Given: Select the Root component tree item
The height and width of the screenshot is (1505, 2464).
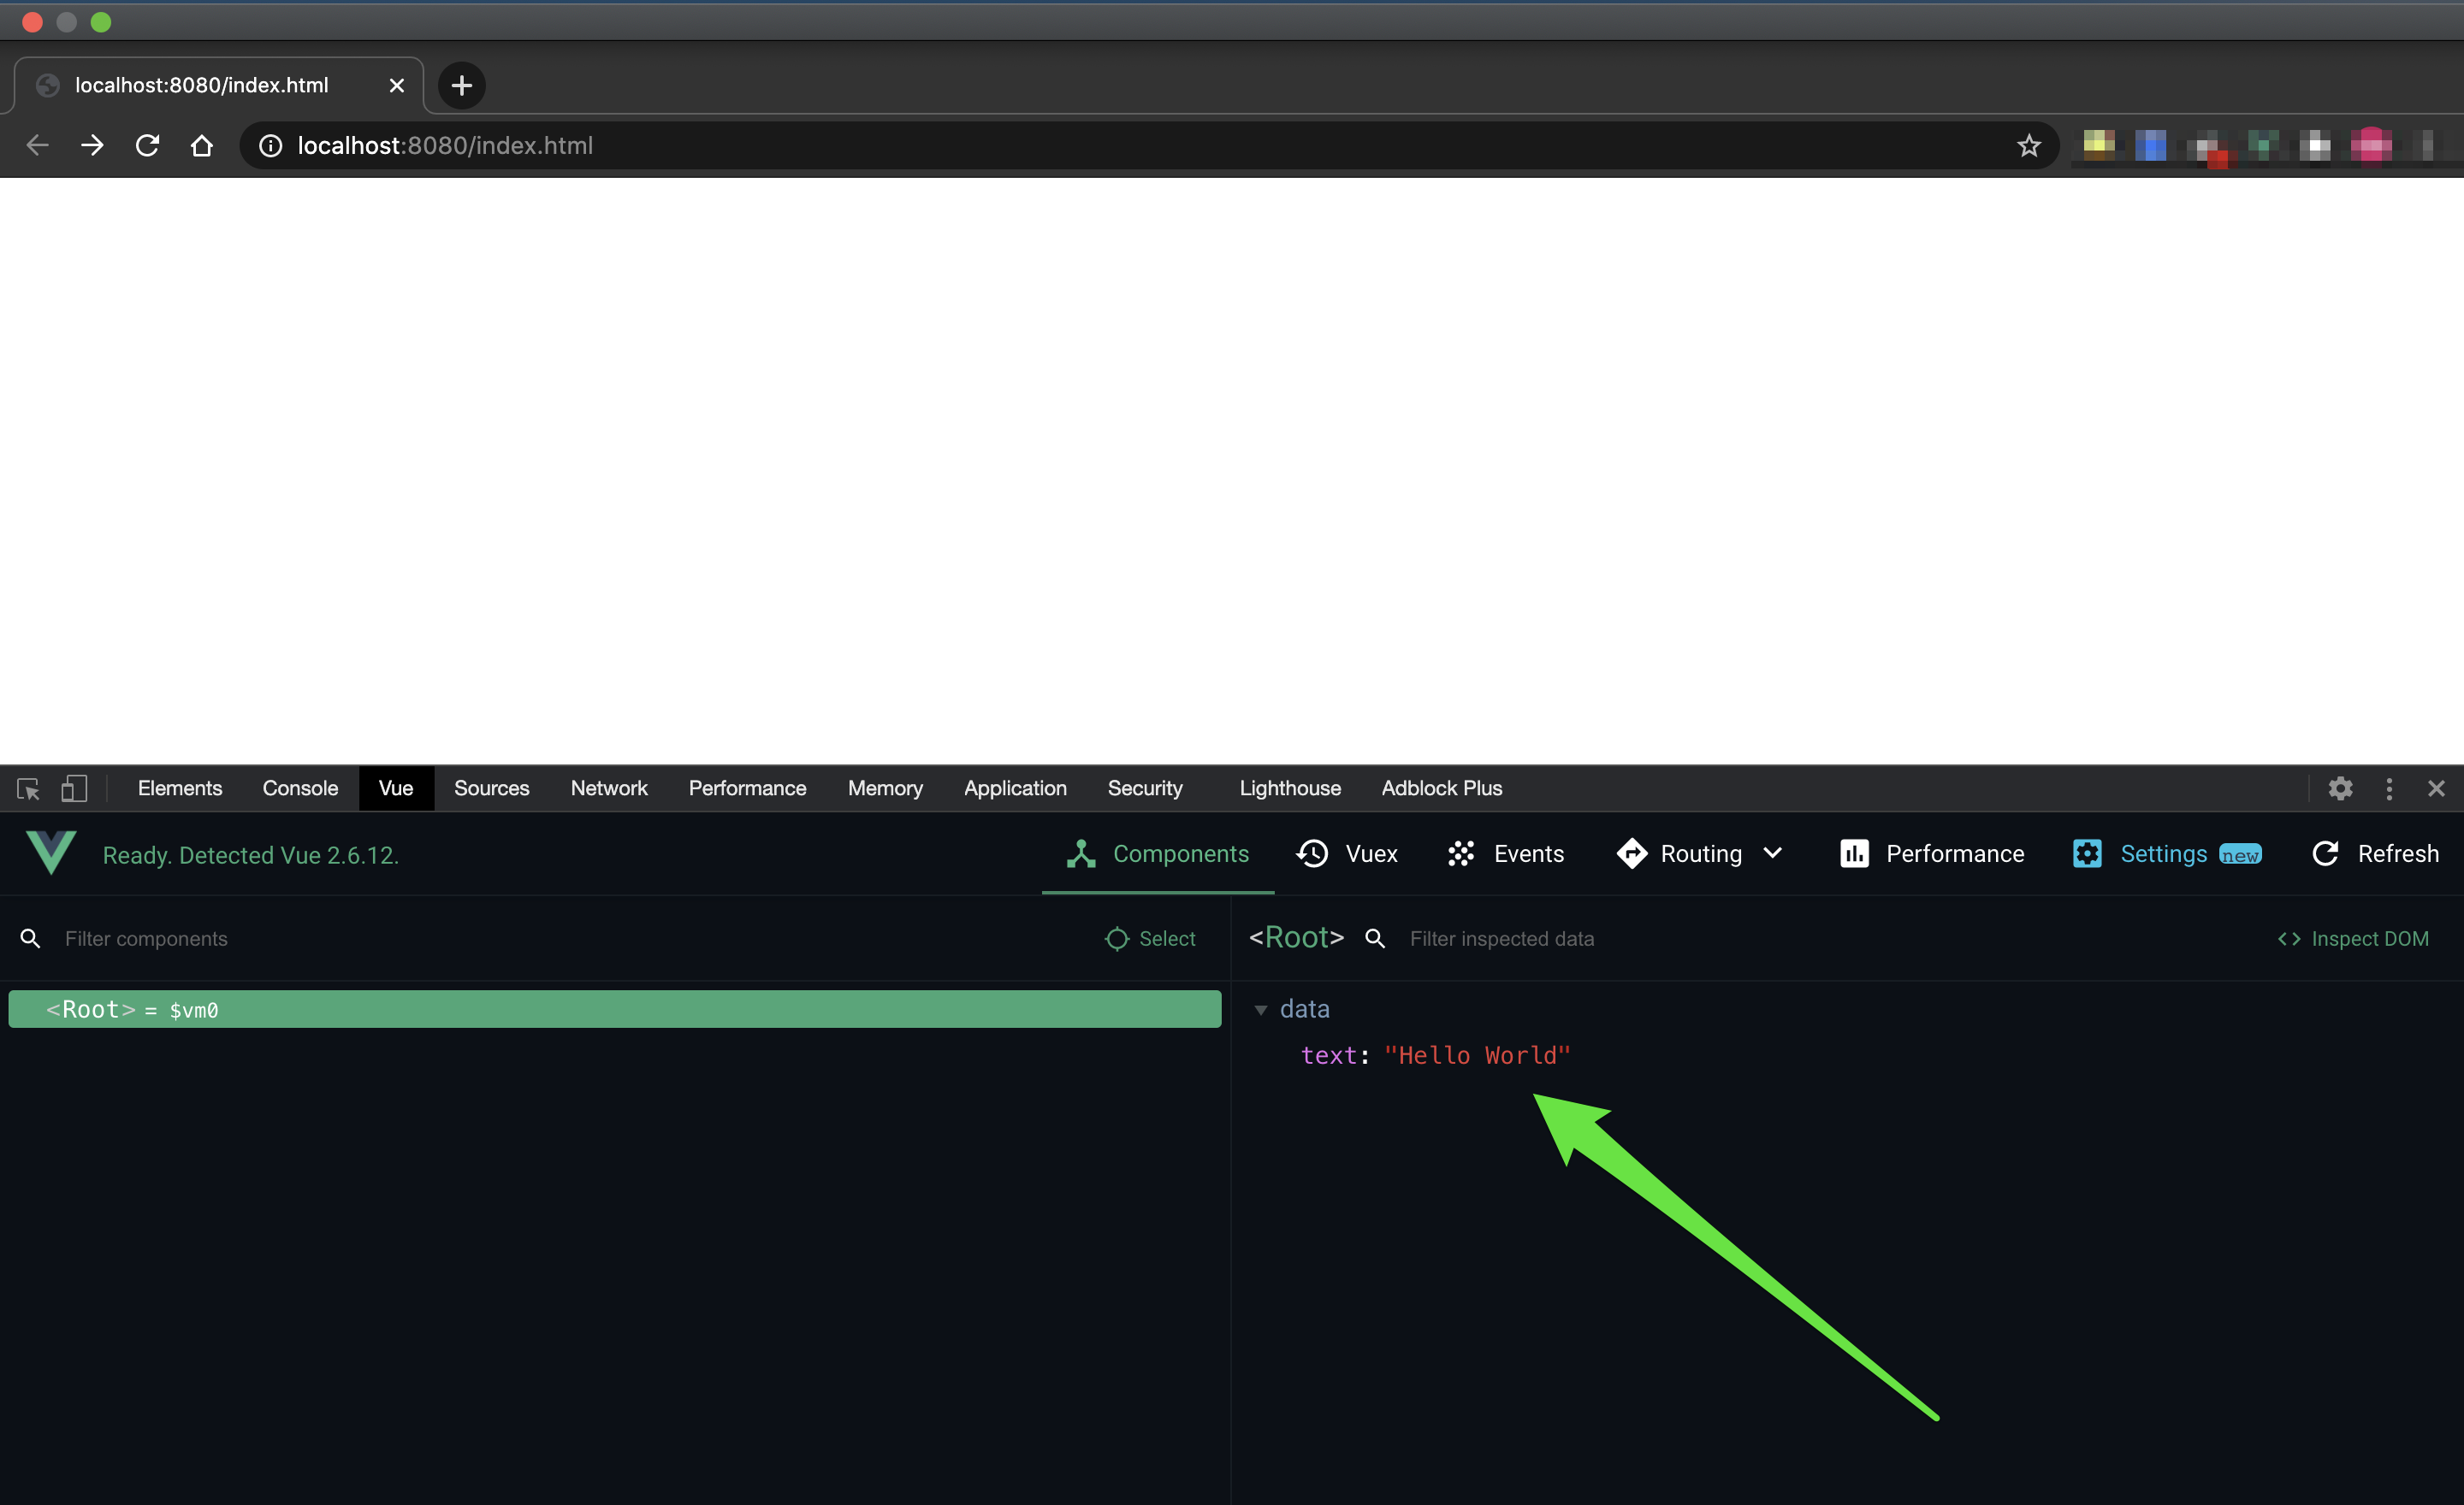Looking at the screenshot, I should [x=614, y=1009].
